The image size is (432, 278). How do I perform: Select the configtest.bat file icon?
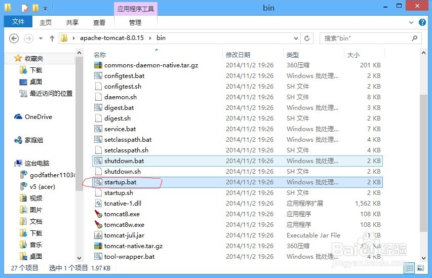point(98,76)
